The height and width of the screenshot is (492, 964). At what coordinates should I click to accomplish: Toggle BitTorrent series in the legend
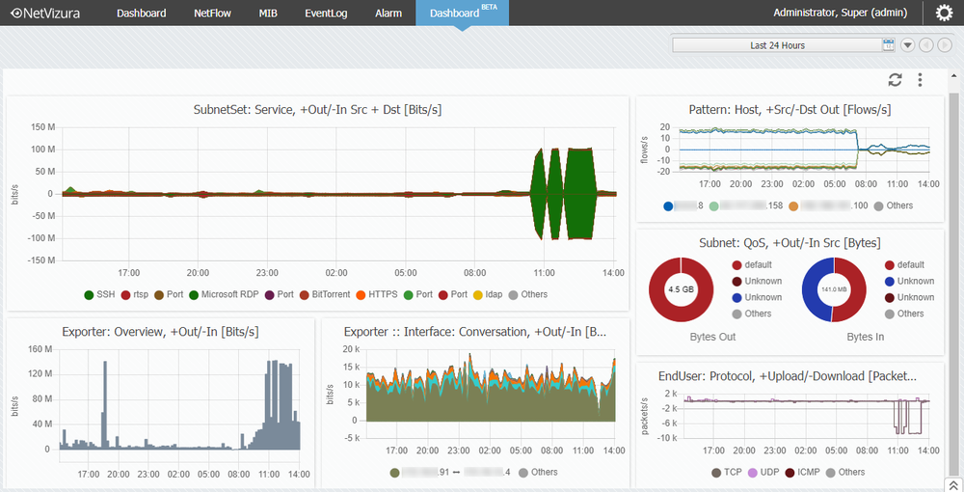[325, 294]
